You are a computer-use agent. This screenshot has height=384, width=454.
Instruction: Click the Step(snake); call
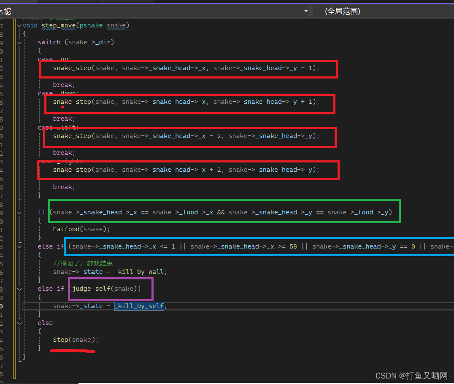coord(76,340)
